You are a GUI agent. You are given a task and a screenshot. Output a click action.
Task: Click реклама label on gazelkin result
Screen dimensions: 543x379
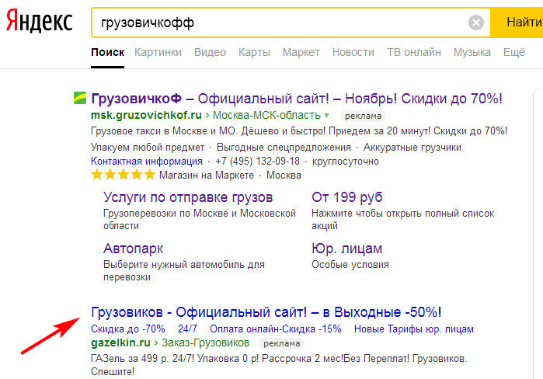pyautogui.click(x=281, y=344)
